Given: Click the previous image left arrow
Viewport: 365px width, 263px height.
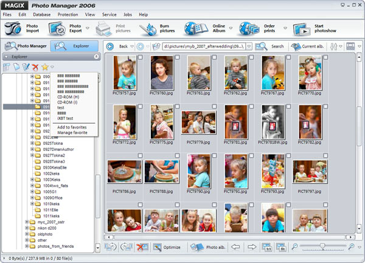Looking at the screenshot, I should [x=235, y=247].
